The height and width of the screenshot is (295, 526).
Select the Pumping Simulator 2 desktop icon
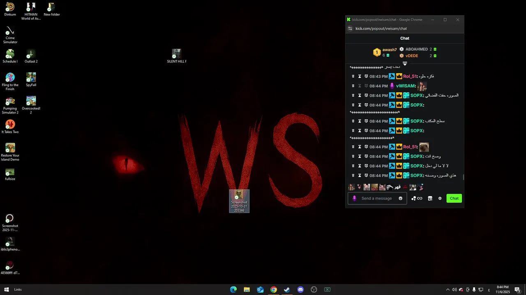[10, 105]
